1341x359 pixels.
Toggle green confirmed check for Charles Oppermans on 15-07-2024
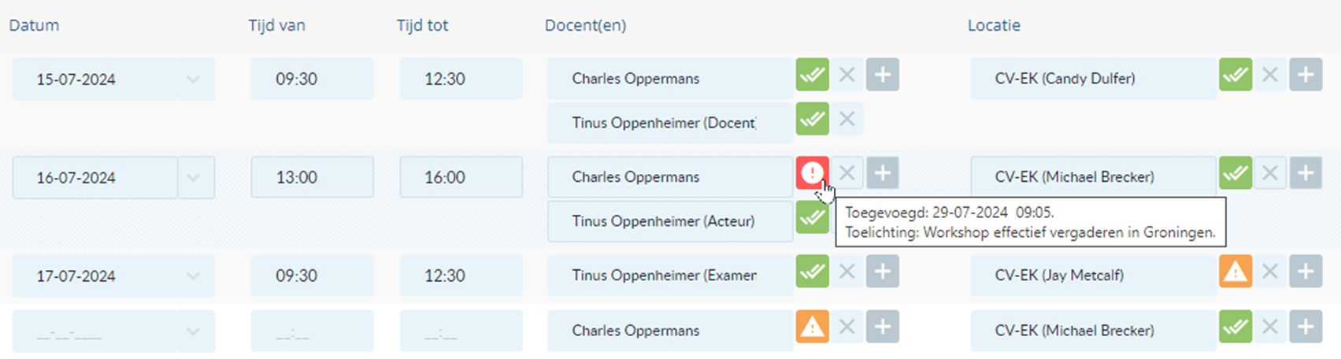point(812,75)
